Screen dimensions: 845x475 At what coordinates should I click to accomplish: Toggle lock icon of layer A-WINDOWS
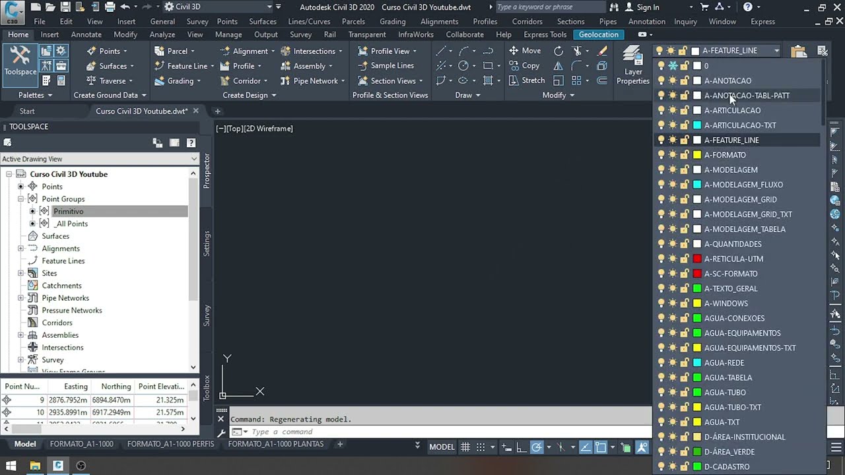pyautogui.click(x=685, y=303)
